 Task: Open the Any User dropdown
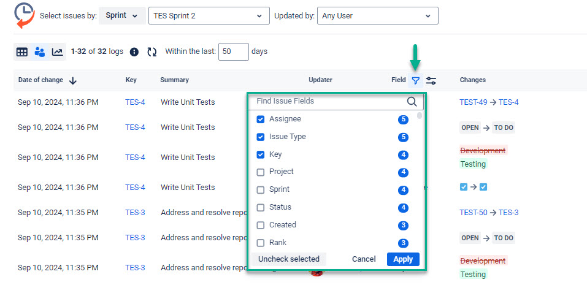(x=377, y=16)
